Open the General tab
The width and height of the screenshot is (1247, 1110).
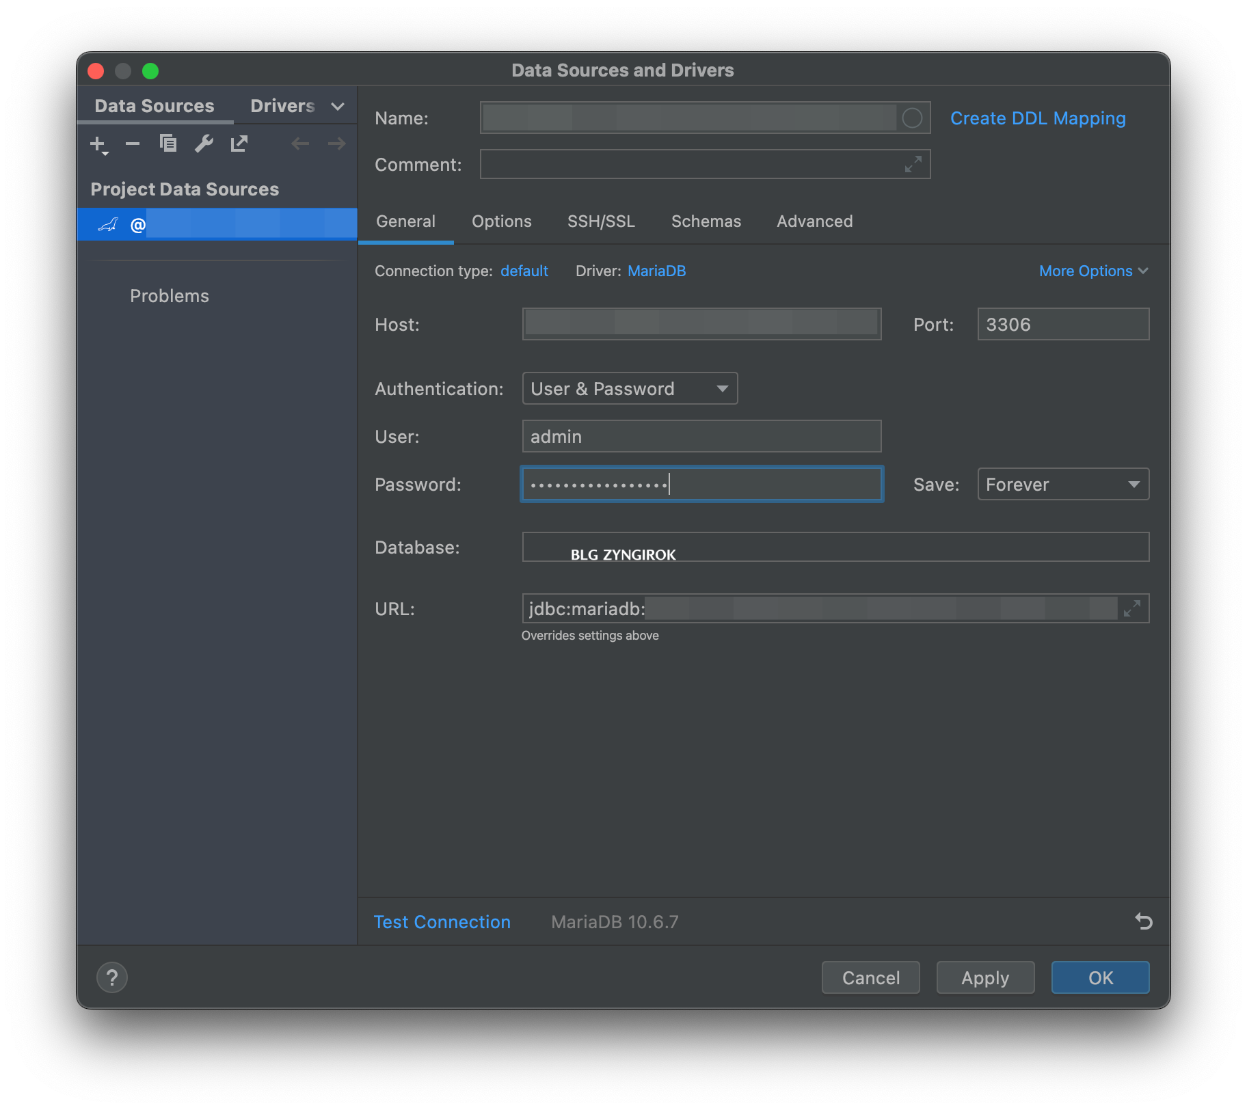405,221
